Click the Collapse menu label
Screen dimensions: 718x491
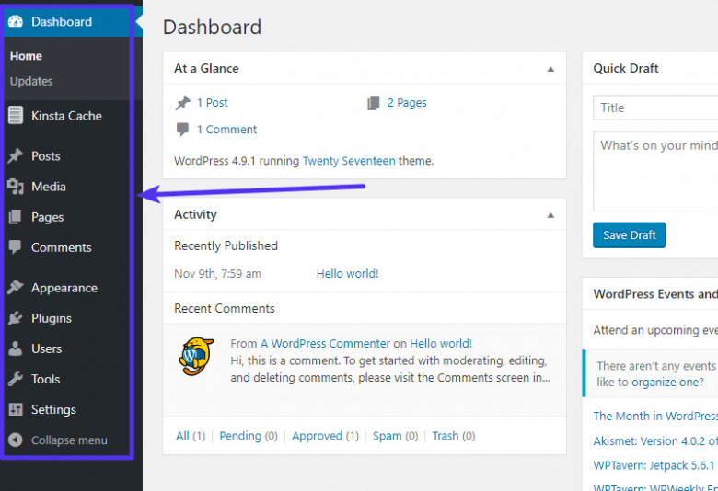69,440
